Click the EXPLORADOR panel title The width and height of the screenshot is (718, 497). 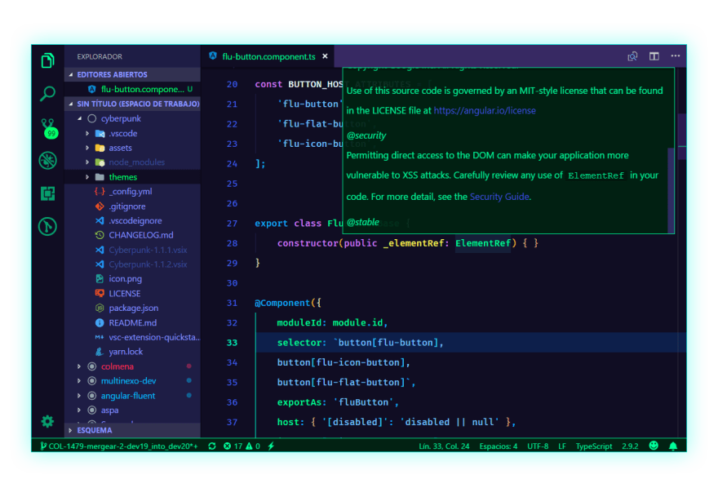click(x=100, y=56)
